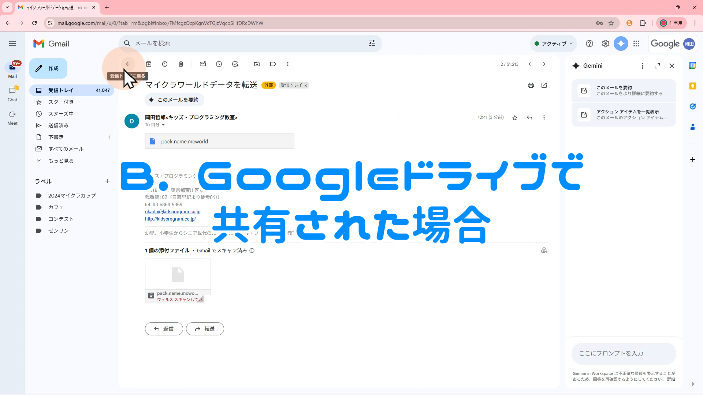Toggle the main menu hamburger icon
The width and height of the screenshot is (703, 395).
[x=12, y=44]
